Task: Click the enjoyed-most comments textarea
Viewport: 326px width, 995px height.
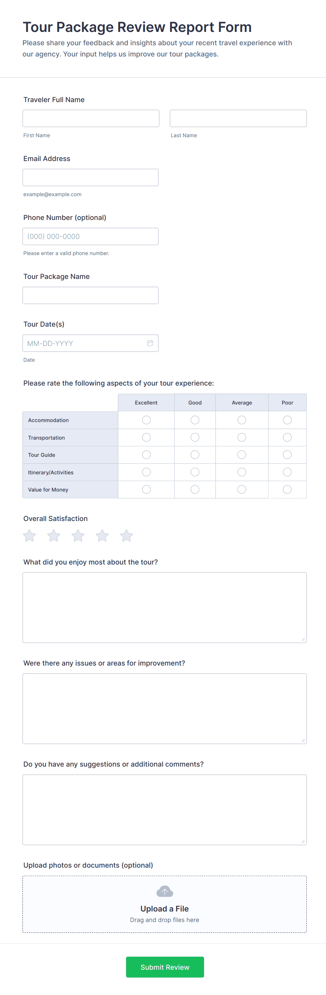Action: (165, 607)
